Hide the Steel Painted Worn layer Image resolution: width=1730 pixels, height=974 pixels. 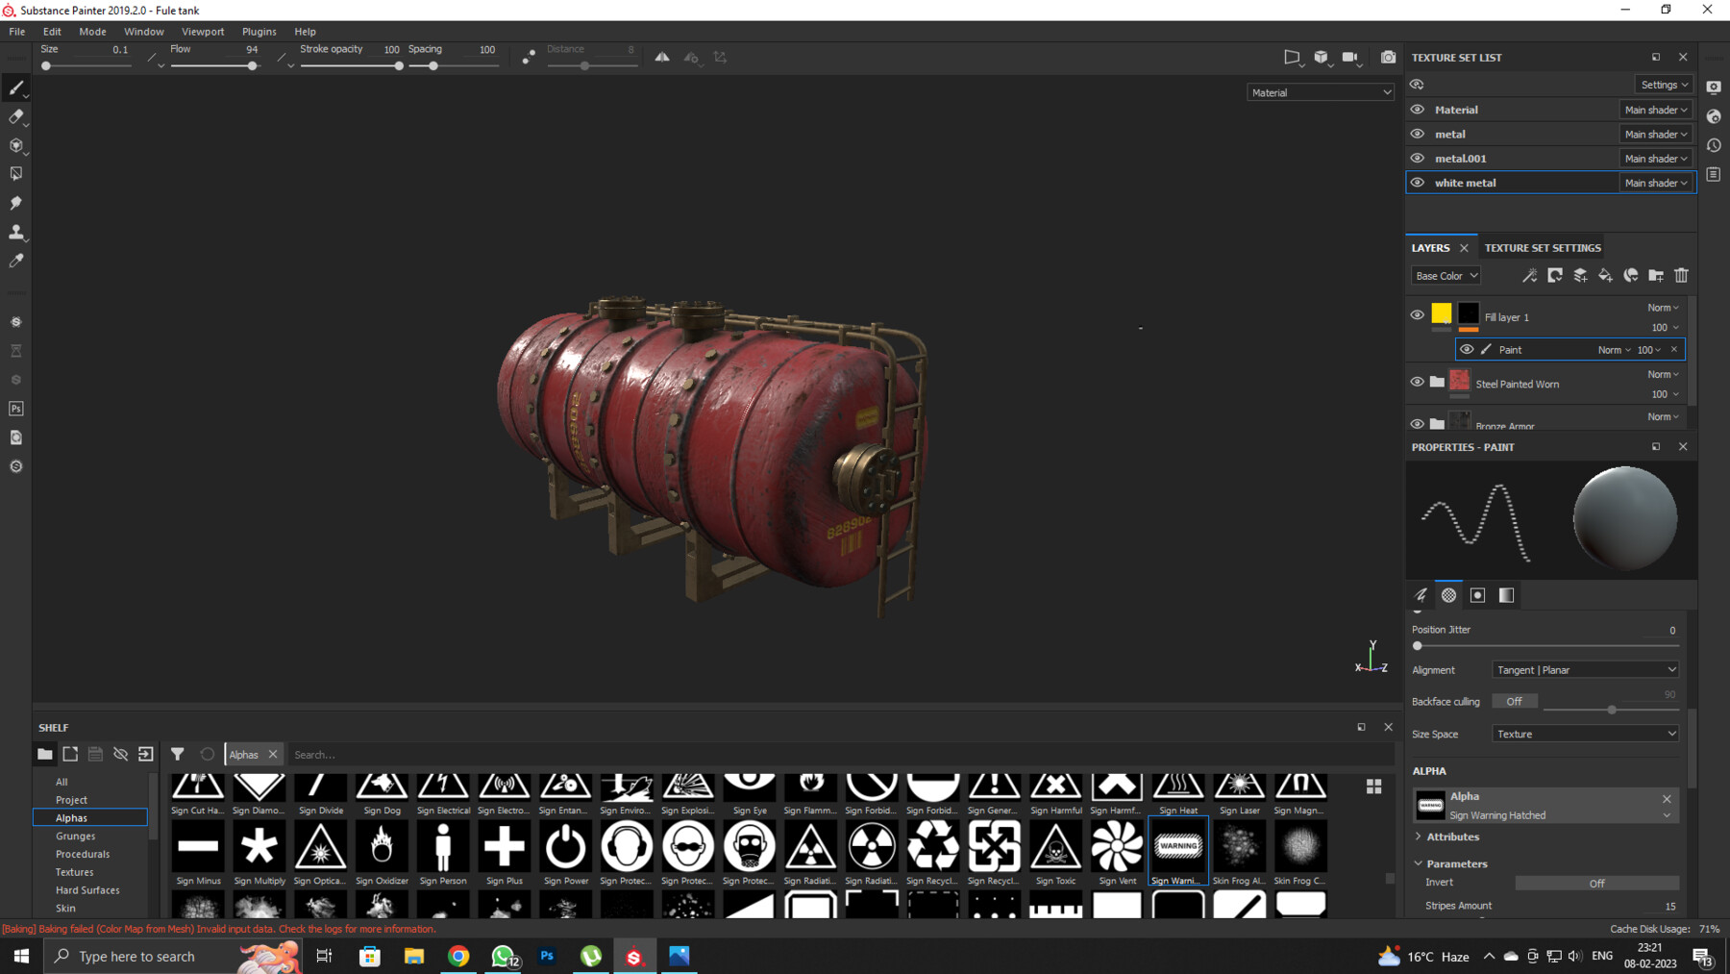coord(1418,382)
